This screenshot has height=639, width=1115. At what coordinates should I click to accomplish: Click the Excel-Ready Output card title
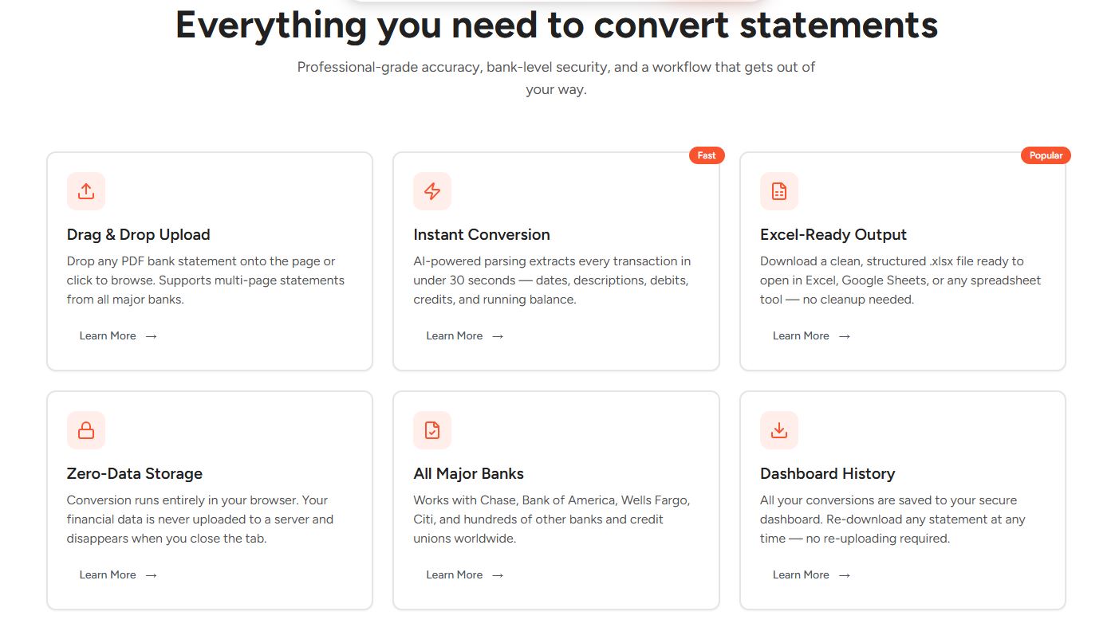tap(833, 235)
